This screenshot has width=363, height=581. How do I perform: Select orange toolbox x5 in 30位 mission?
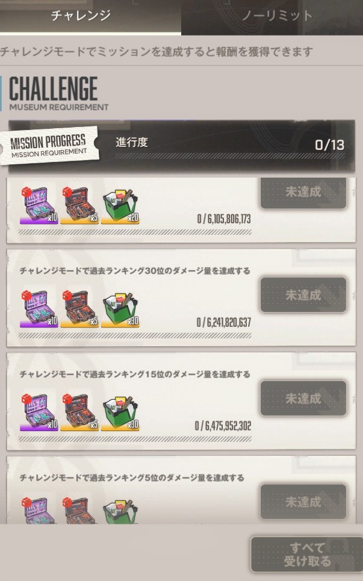[x=79, y=308]
